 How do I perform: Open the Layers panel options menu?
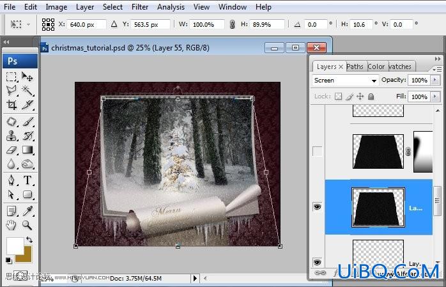(x=437, y=69)
